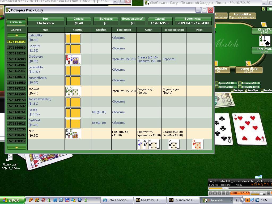Expand hidden system tray icons
272x204 pixels.
point(242,200)
